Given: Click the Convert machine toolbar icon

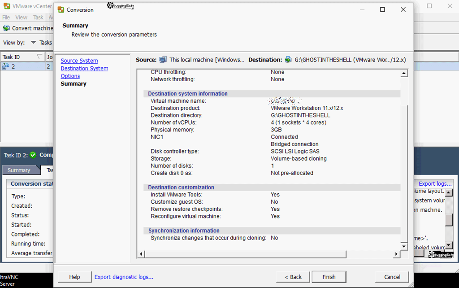Looking at the screenshot, I should (6, 28).
